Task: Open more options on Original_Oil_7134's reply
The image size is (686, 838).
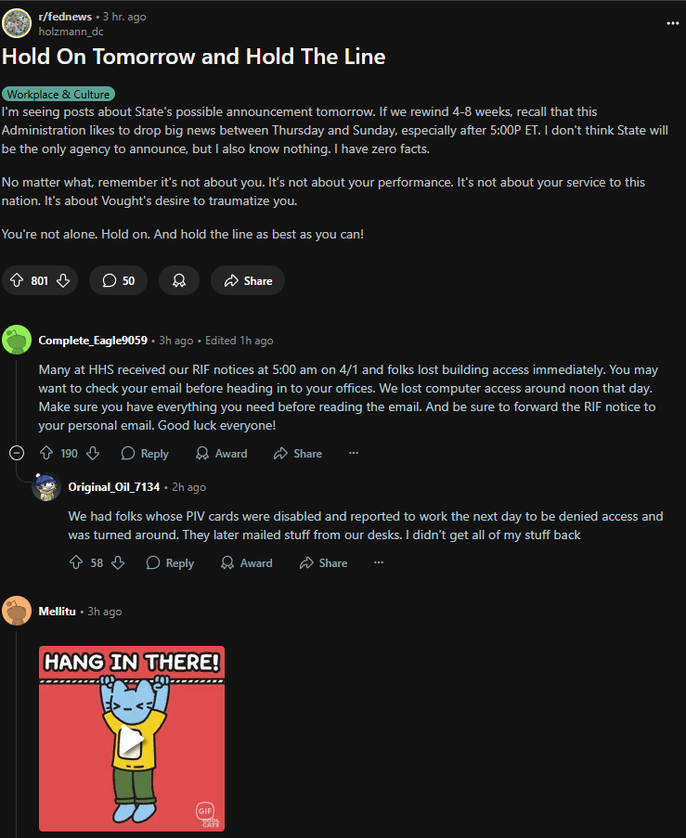Action: click(x=379, y=562)
